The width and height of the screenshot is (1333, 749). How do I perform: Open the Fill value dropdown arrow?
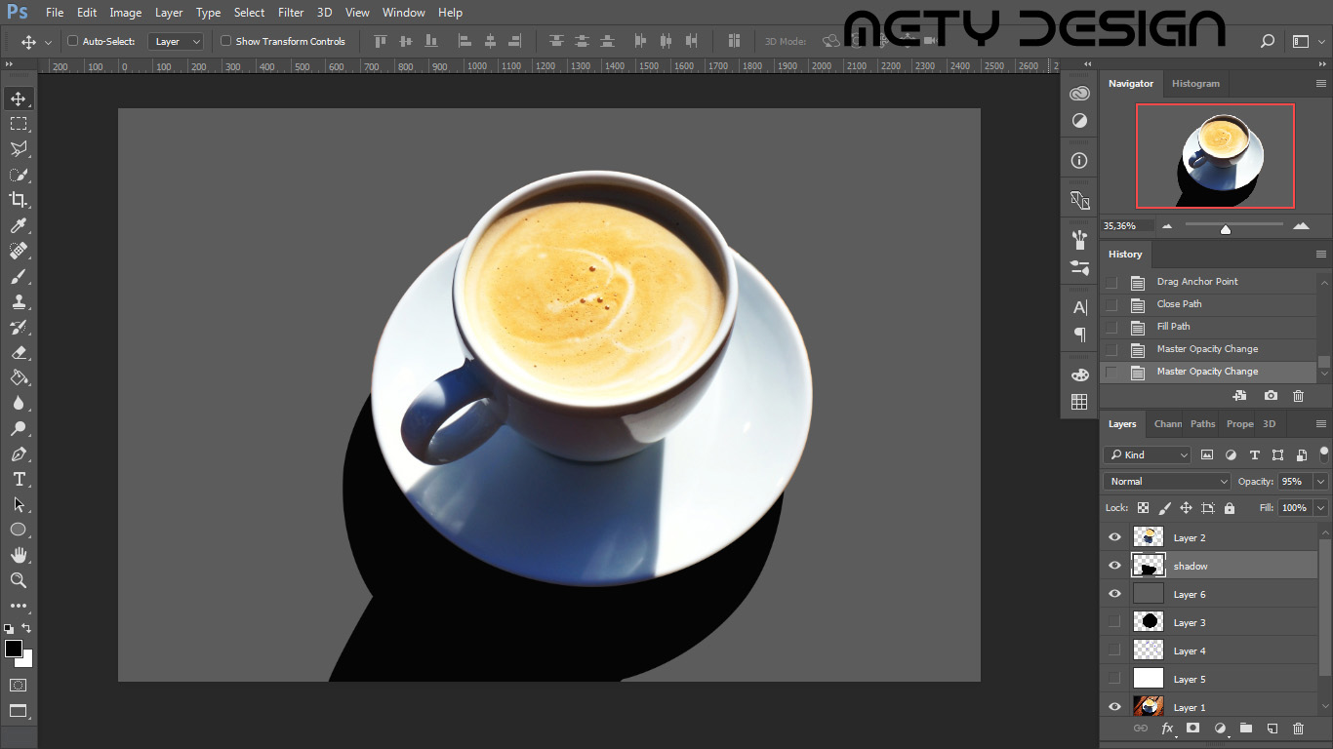click(1321, 508)
